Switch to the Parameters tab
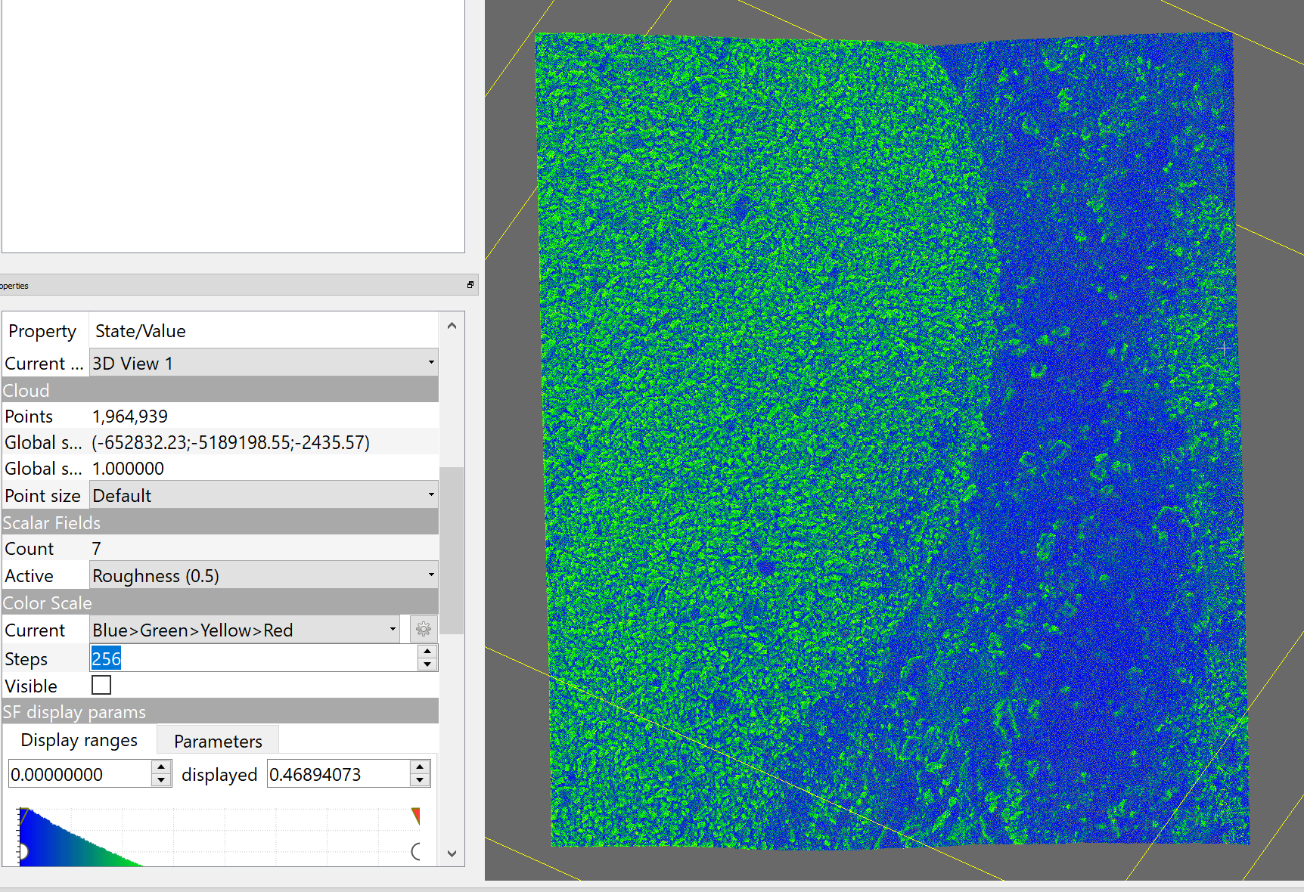Image resolution: width=1304 pixels, height=892 pixels. 218,741
